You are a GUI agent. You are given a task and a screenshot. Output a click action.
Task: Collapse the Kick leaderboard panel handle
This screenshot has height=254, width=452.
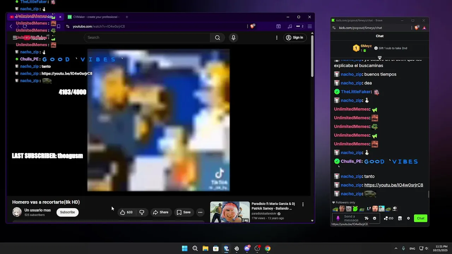[380, 58]
